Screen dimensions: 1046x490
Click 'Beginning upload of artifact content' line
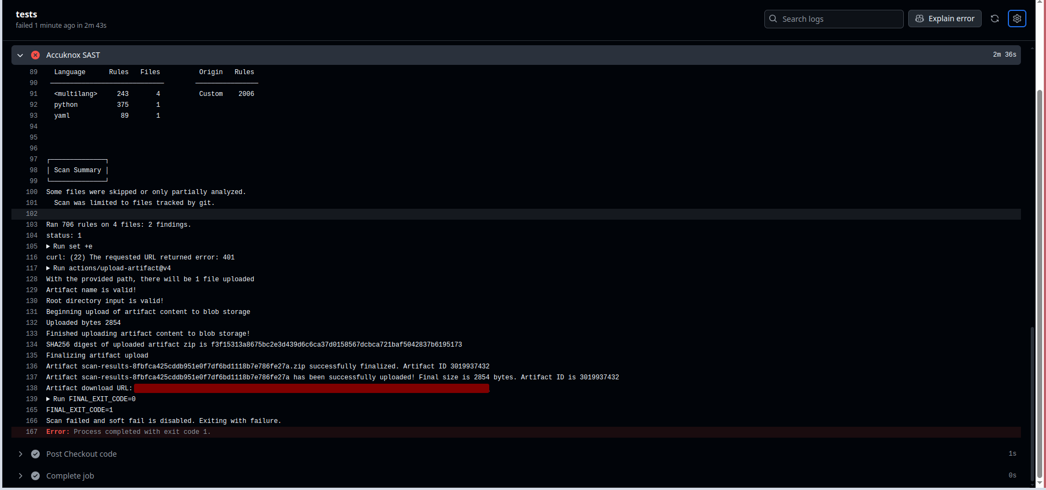[x=148, y=312]
